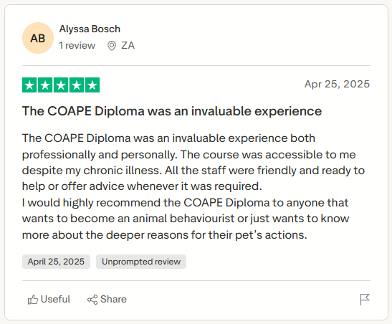Screen dimensions: 392x324
Task: Open Alyssa Bosch's reviewer profile
Action: pyautogui.click(x=90, y=29)
